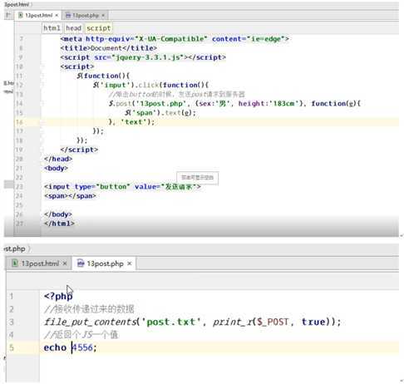Click the echo 4556; statement

point(70,347)
